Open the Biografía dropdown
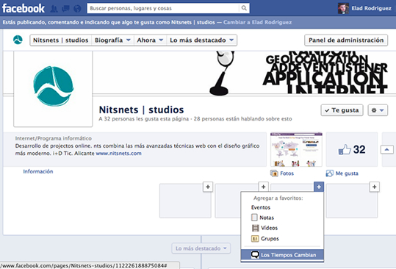 click(112, 40)
